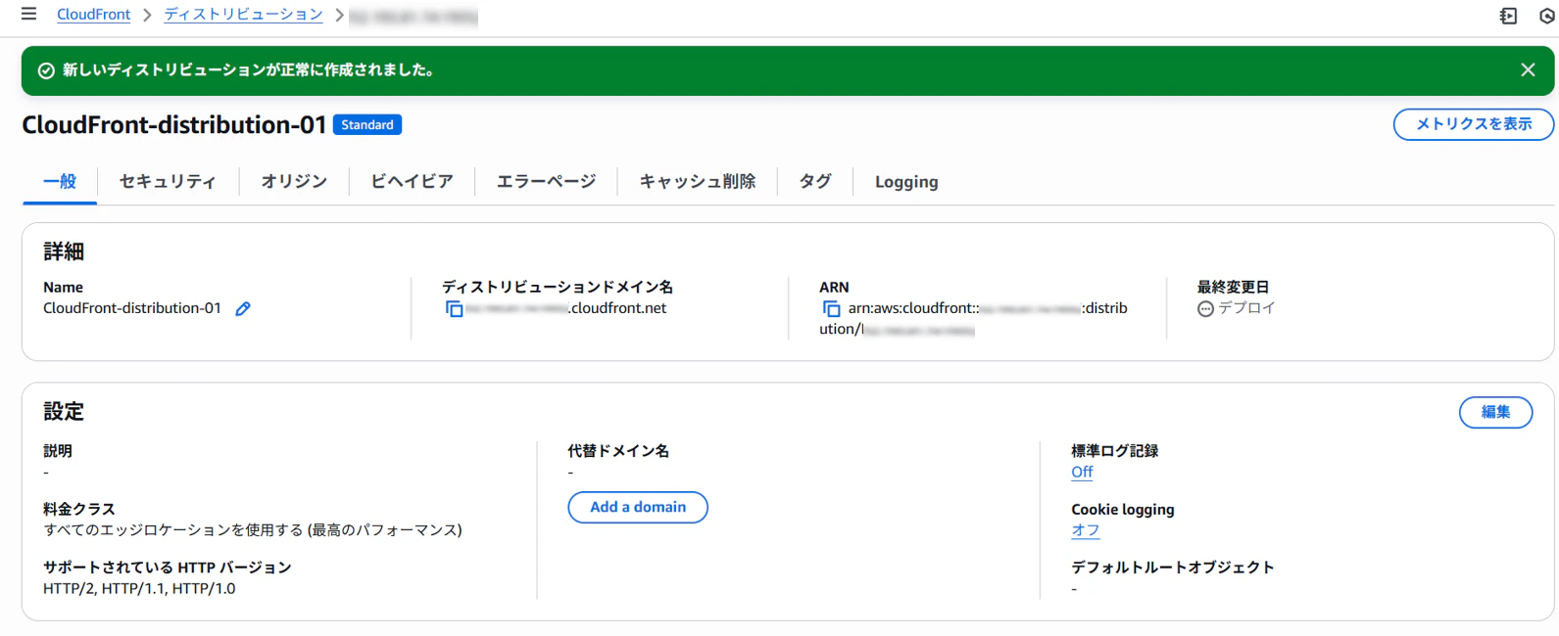Open the Cookie logging オフ link
This screenshot has width=1559, height=636.
pos(1085,529)
